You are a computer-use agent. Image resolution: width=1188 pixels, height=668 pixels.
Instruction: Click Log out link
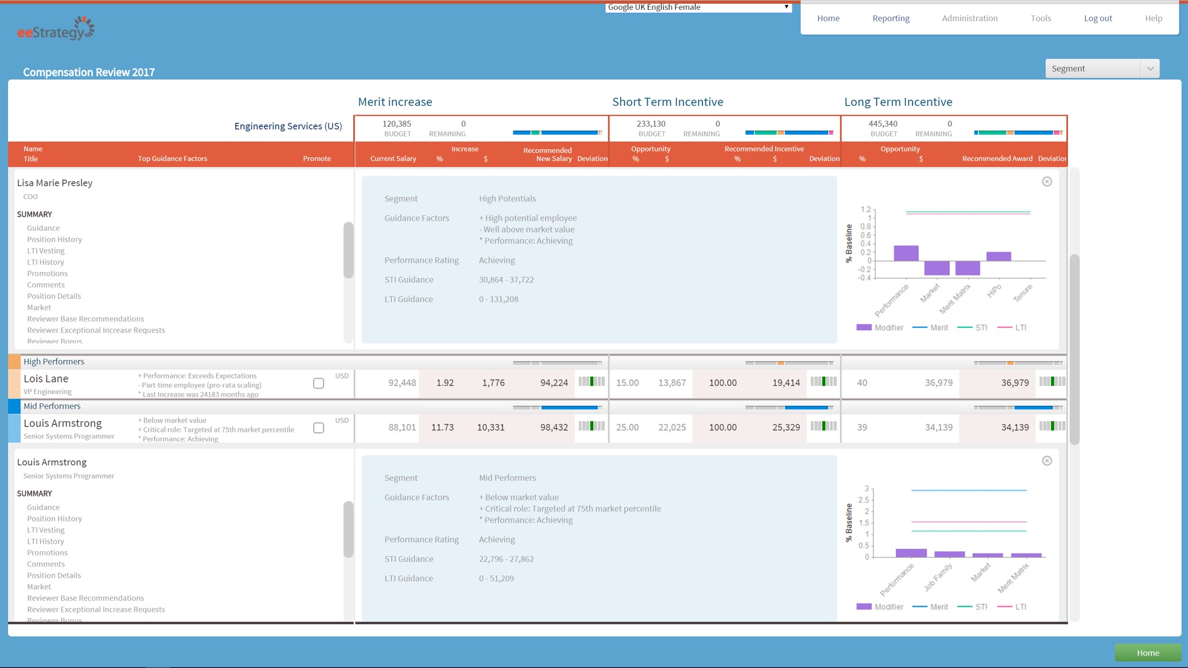1098,19
